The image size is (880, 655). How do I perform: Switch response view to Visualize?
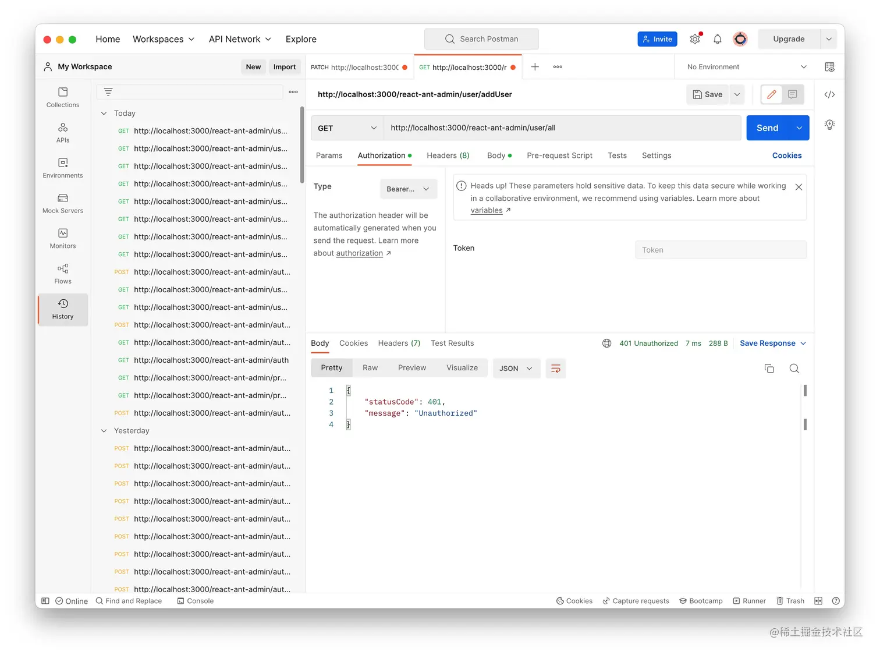click(x=462, y=368)
